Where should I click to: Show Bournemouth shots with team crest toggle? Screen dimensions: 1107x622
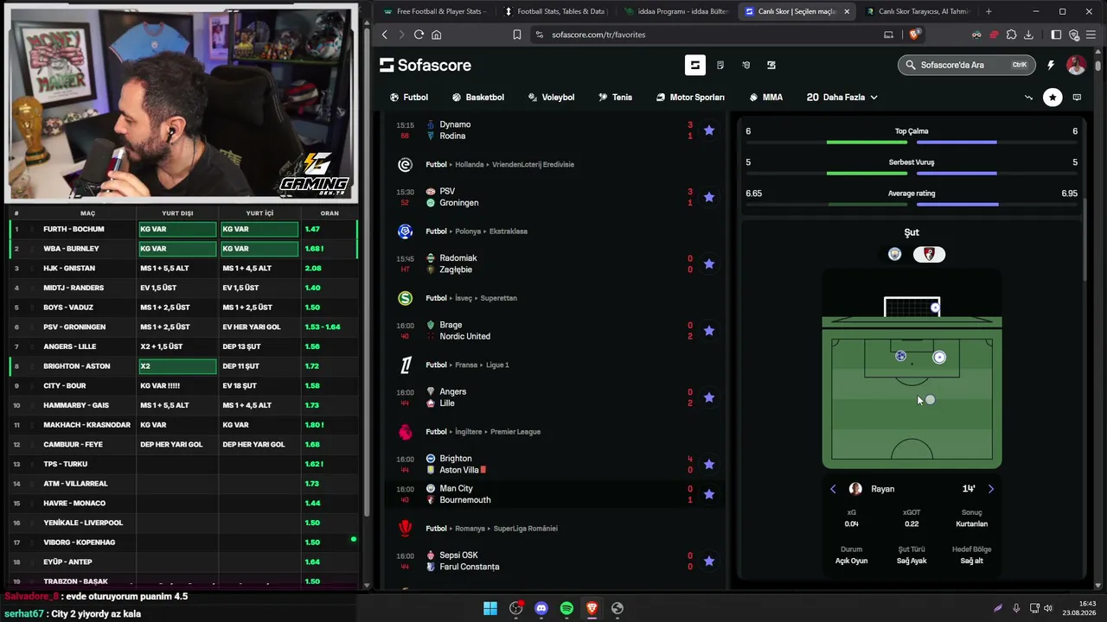click(929, 254)
